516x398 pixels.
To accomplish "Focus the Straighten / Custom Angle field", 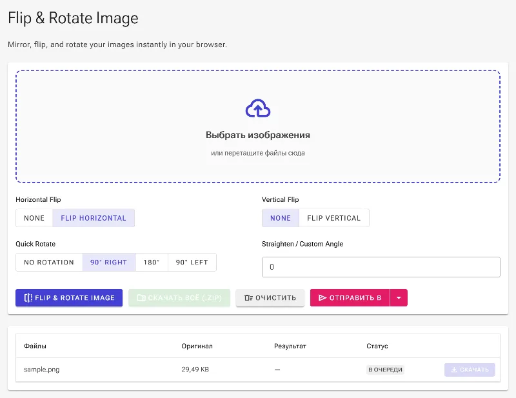I will point(381,267).
